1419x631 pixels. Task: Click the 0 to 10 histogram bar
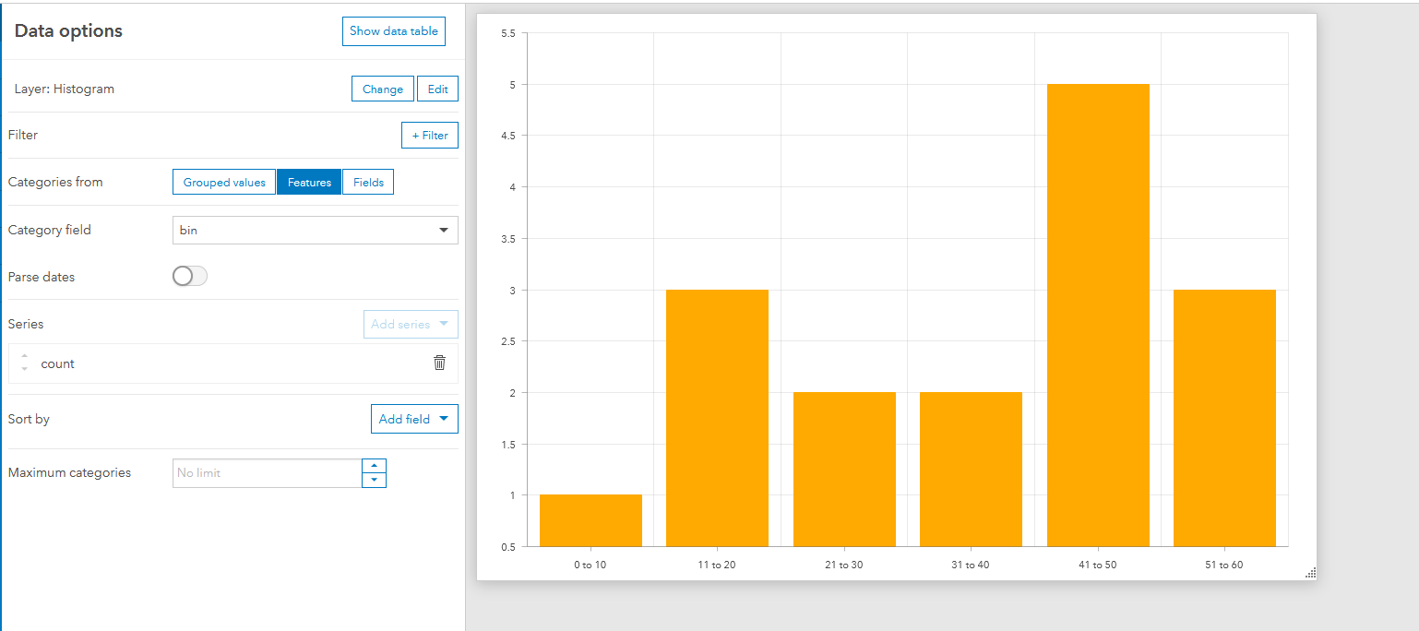click(x=590, y=521)
